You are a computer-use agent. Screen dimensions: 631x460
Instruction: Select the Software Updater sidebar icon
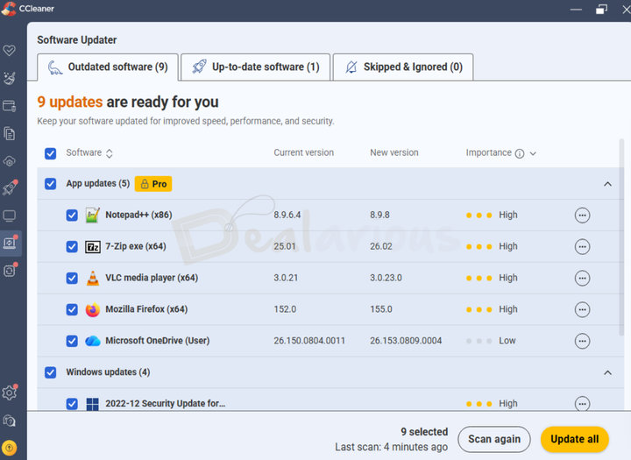point(10,243)
